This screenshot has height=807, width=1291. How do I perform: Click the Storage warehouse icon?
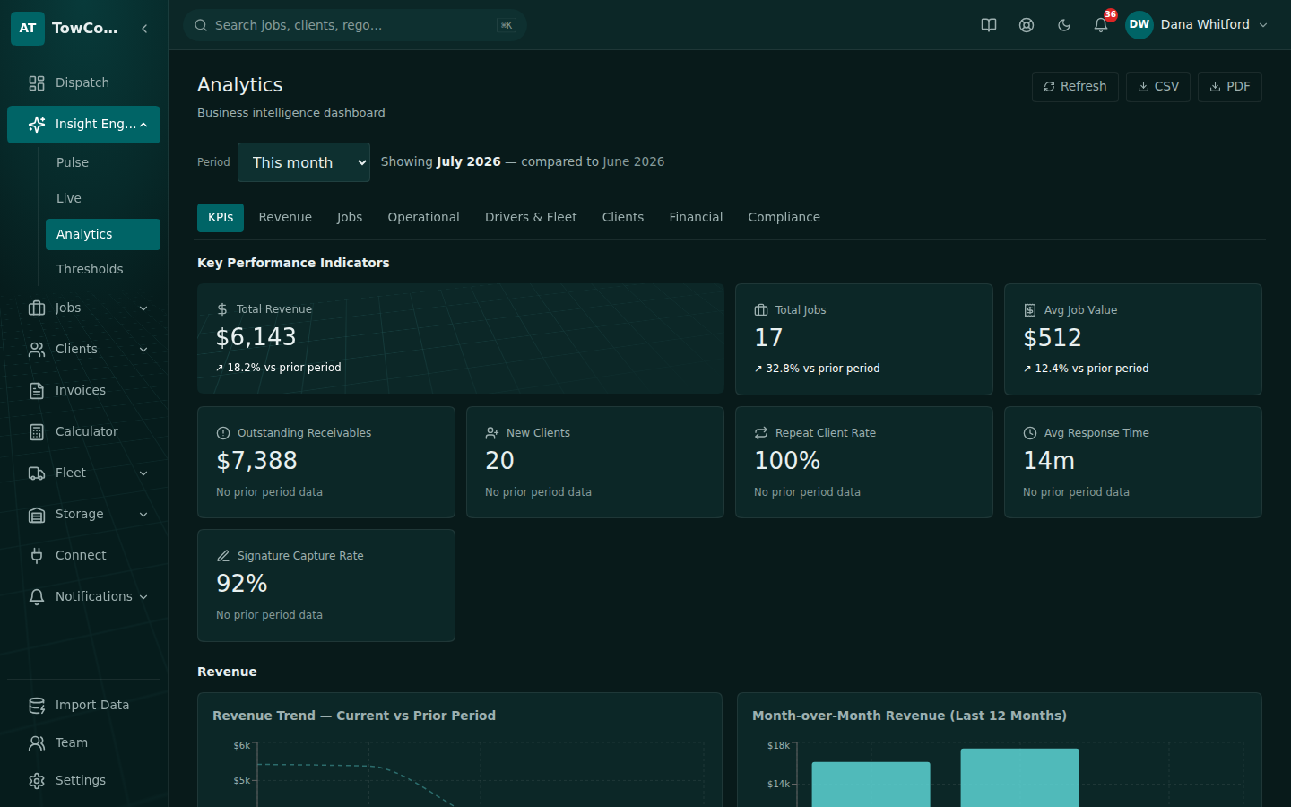(x=37, y=515)
